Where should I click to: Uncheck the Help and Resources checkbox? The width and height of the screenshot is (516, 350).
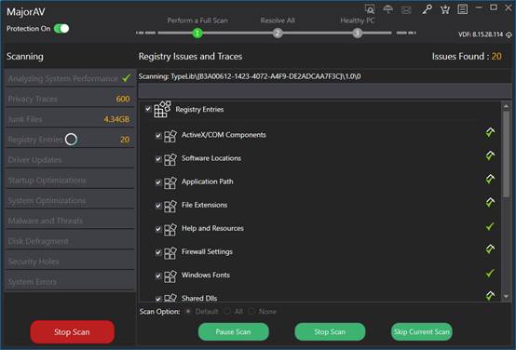(x=158, y=229)
